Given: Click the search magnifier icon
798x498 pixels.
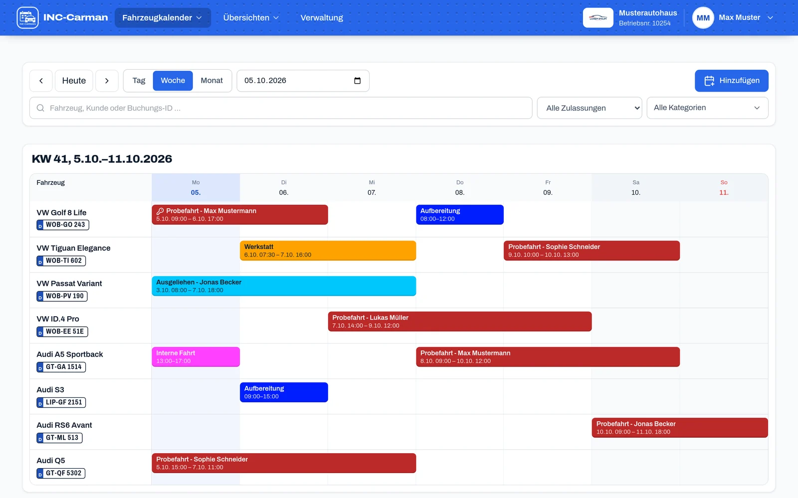Looking at the screenshot, I should (x=40, y=108).
